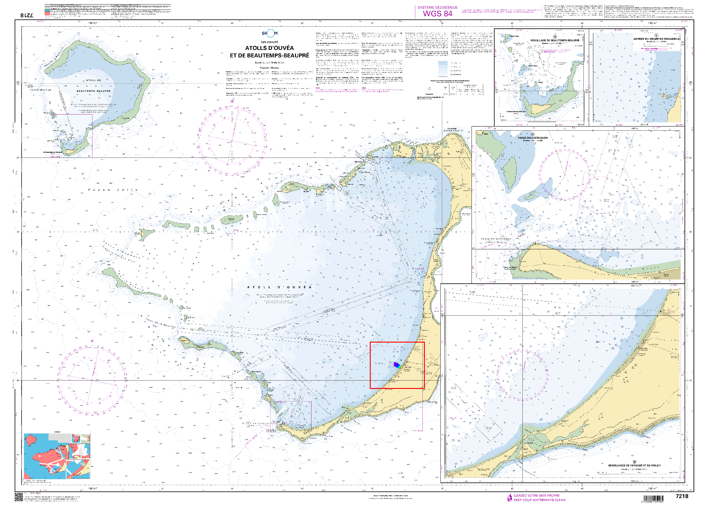The width and height of the screenshot is (707, 507).
Task: Click the ATOLL D'OUVÉA lagoon label
Action: 279,287
